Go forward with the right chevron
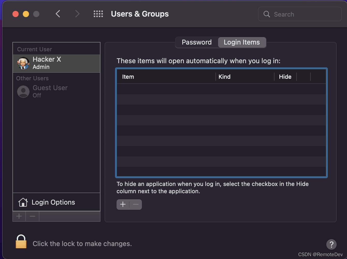This screenshot has height=259, width=347. pyautogui.click(x=77, y=14)
